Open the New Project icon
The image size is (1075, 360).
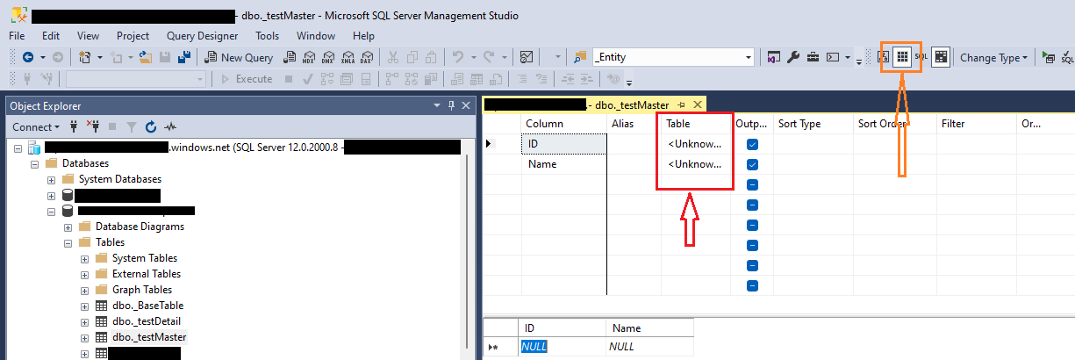(85, 57)
